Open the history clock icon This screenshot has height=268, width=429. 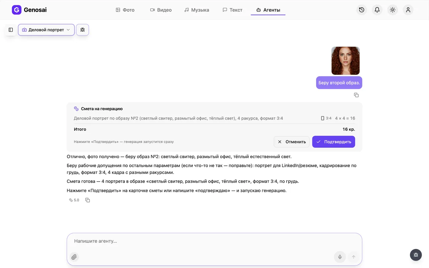coord(362,10)
